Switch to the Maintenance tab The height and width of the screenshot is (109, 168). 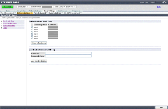coord(62,11)
